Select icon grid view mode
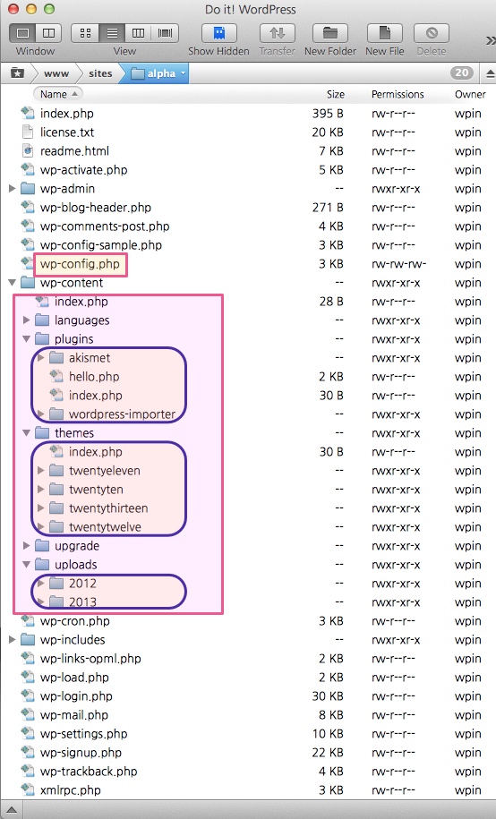The height and width of the screenshot is (819, 496). pyautogui.click(x=85, y=33)
